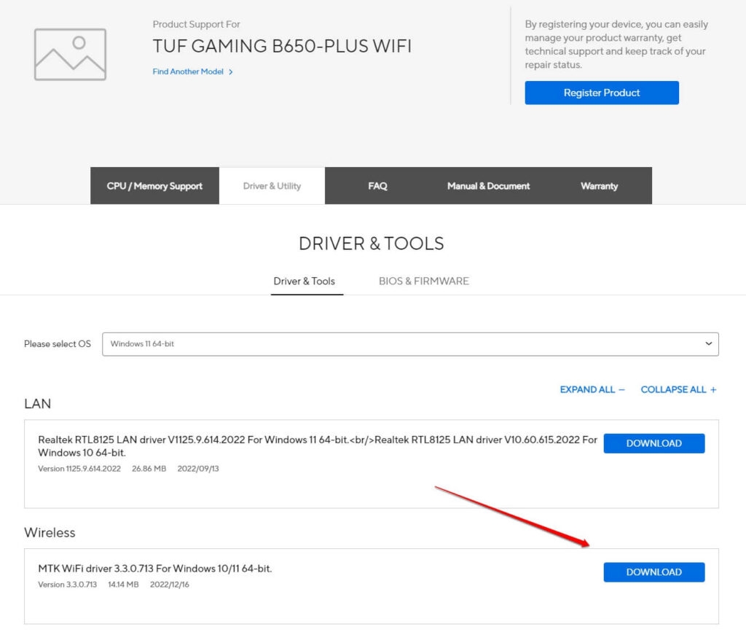Image resolution: width=746 pixels, height=635 pixels.
Task: Download the MTK WiFi driver
Action: pos(654,572)
